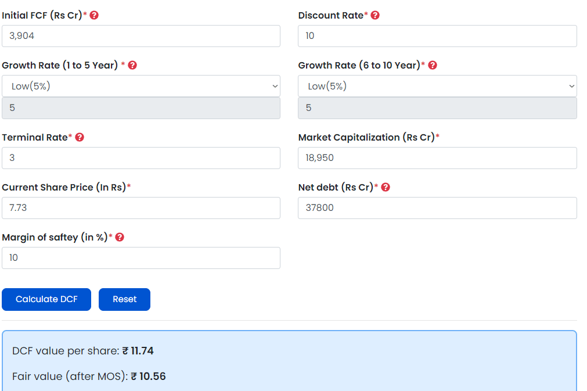The width and height of the screenshot is (587, 391).
Task: Click the Reset button
Action: pos(124,299)
